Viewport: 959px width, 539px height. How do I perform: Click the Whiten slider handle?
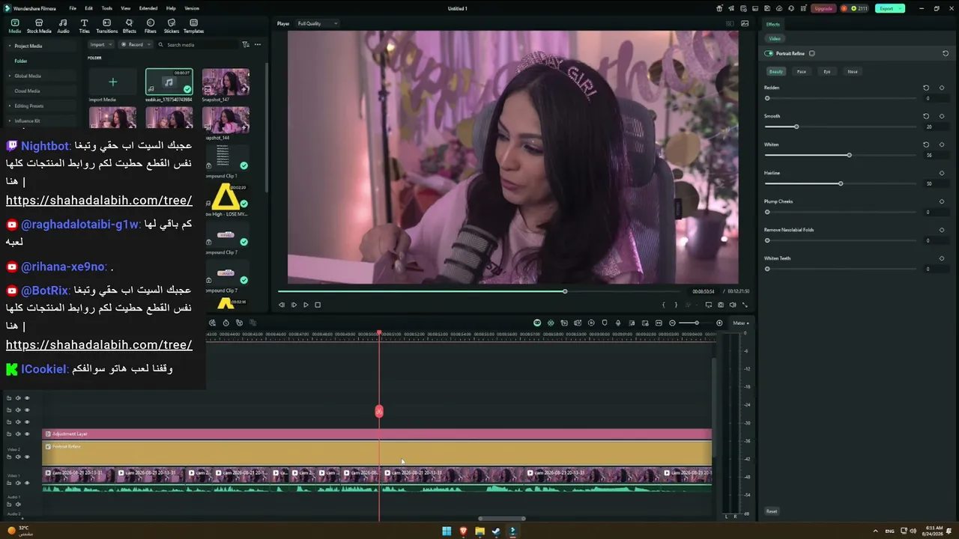click(x=849, y=155)
